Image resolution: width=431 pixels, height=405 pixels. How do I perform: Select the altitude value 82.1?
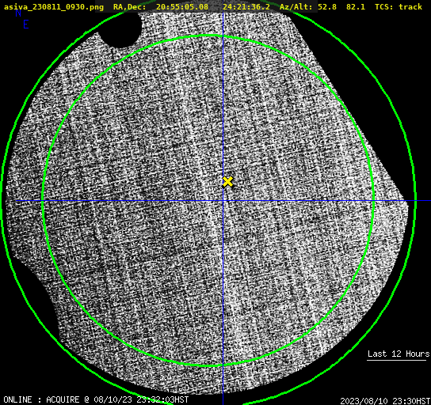(x=356, y=6)
